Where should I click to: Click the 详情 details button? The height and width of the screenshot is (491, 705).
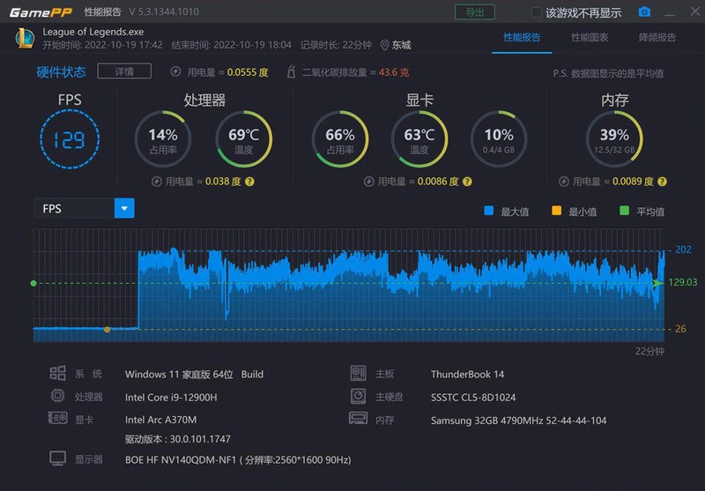[x=123, y=71]
